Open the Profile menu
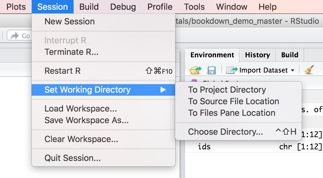The height and width of the screenshot is (178, 323). 160,7
